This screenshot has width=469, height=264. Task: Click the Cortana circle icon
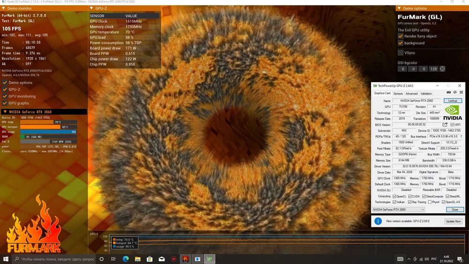click(x=101, y=259)
